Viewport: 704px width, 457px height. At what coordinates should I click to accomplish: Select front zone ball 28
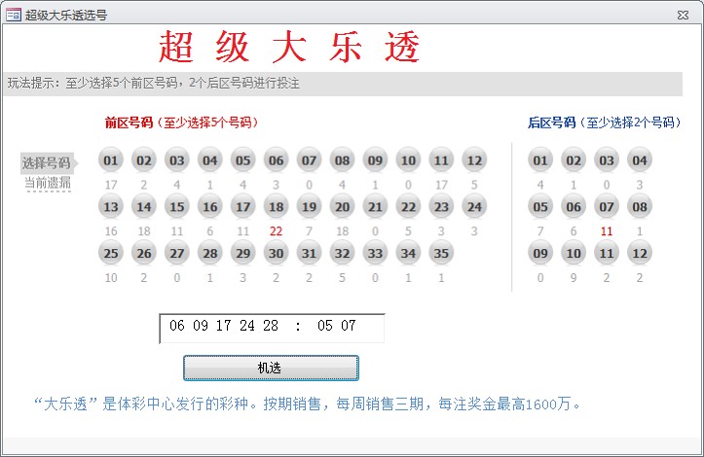click(209, 253)
